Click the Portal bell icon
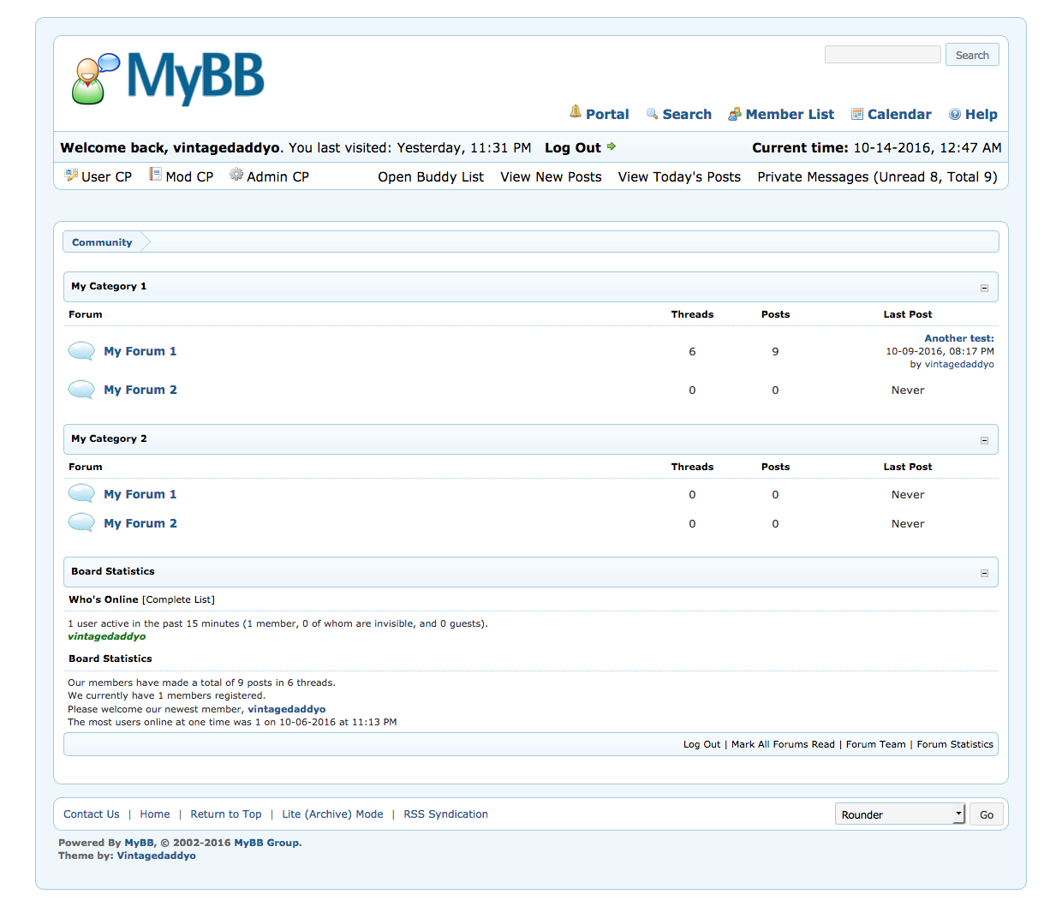 point(576,112)
